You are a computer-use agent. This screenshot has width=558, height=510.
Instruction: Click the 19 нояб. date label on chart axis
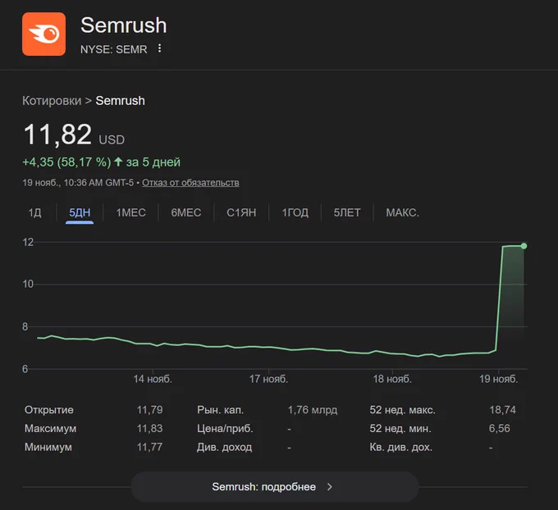(498, 379)
